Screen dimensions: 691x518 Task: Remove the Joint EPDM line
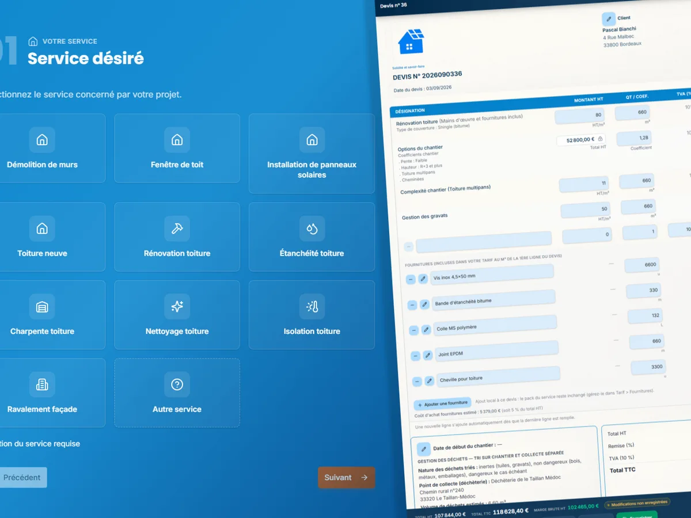pos(416,356)
